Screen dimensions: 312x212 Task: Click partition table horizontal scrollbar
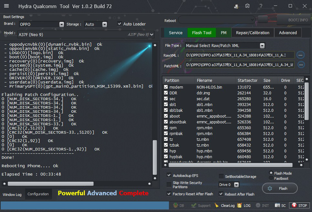point(231,165)
